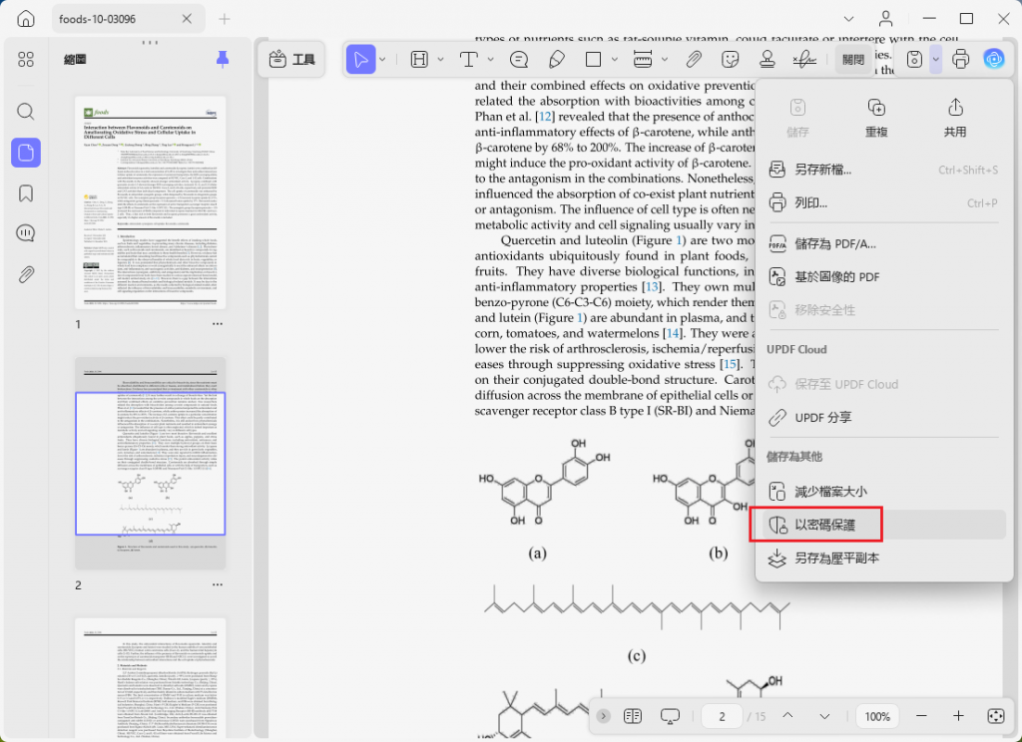Enable presentation mode at bottom bar
1022x742 pixels.
coord(669,716)
